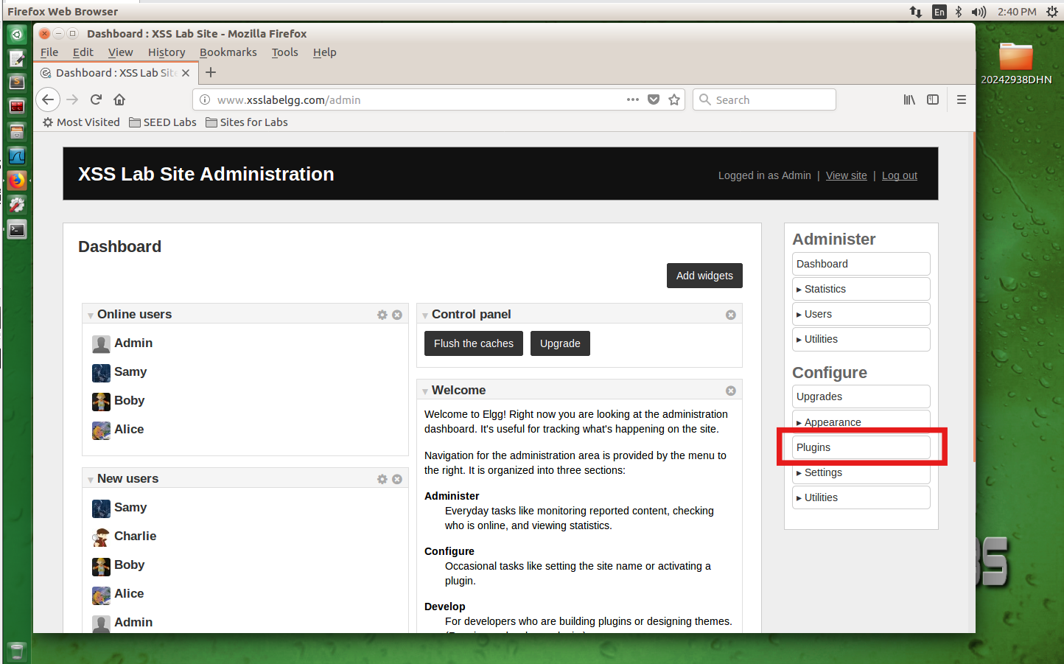
Task: Open the File menu
Action: 49,52
